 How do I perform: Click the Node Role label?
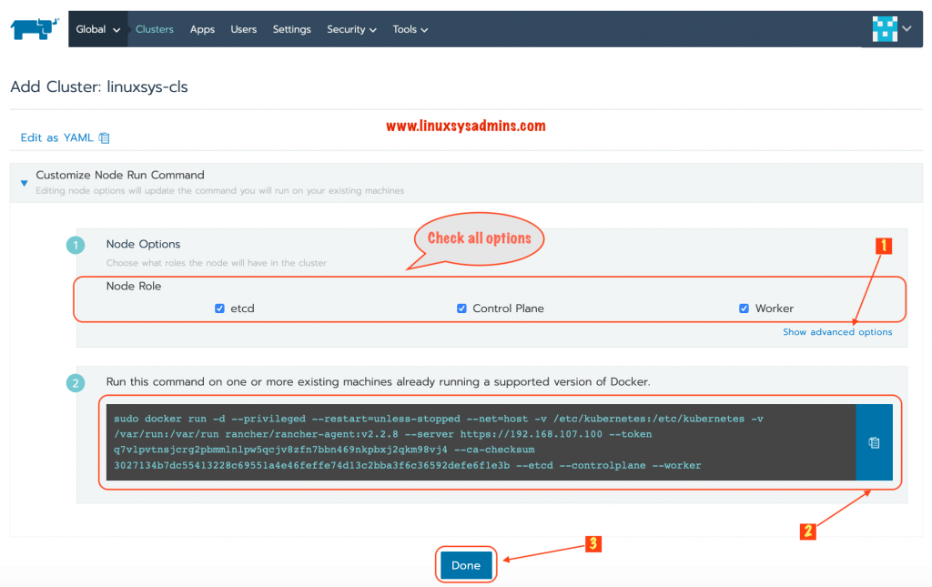pyautogui.click(x=134, y=287)
